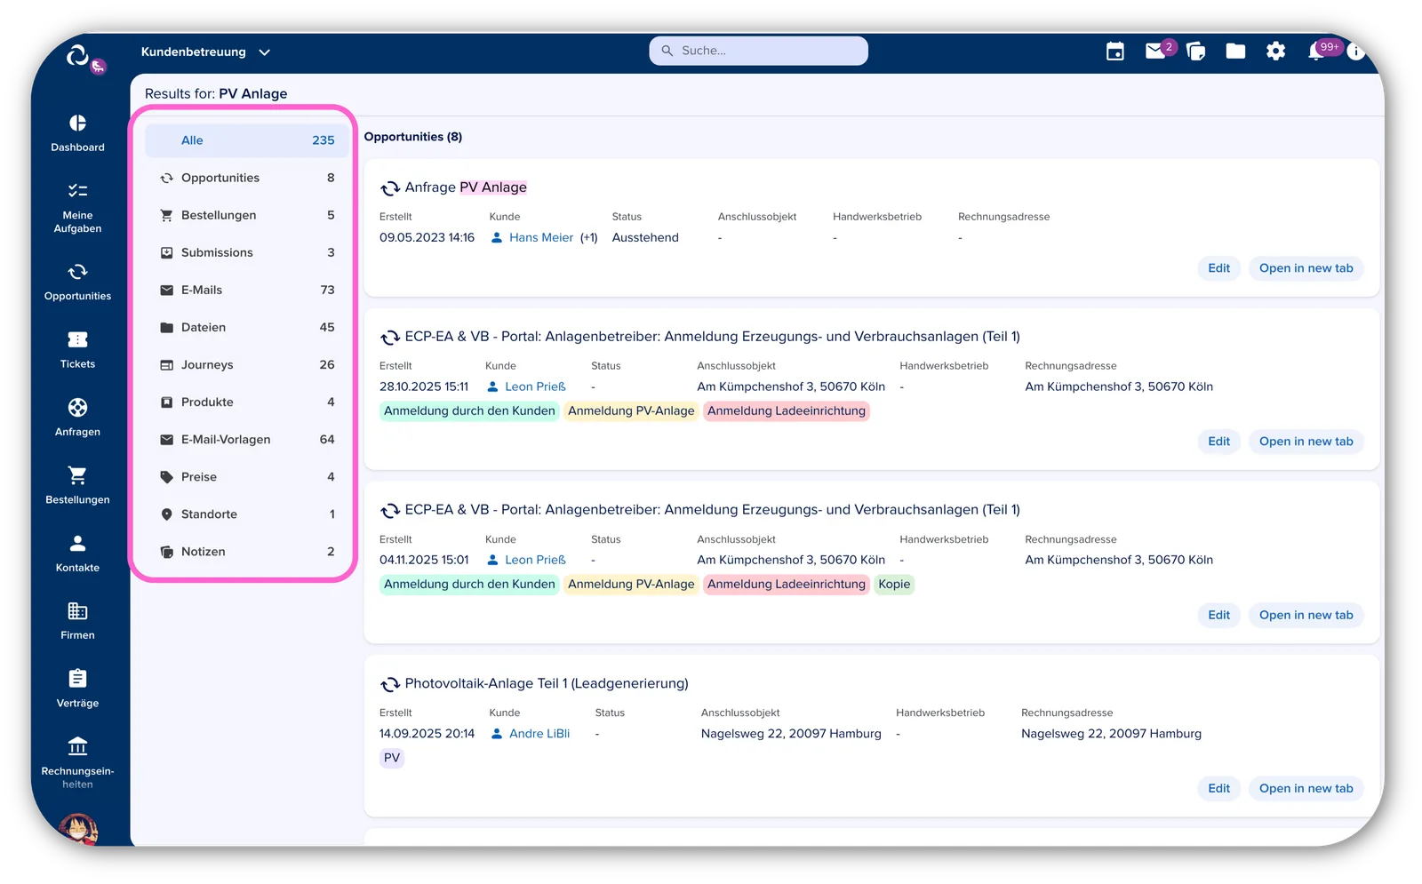
Task: Open contact Andre LiBli
Action: [539, 734]
